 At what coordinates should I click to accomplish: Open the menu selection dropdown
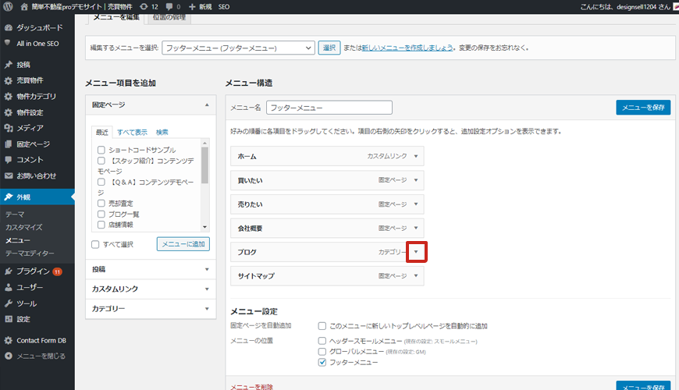pyautogui.click(x=238, y=48)
